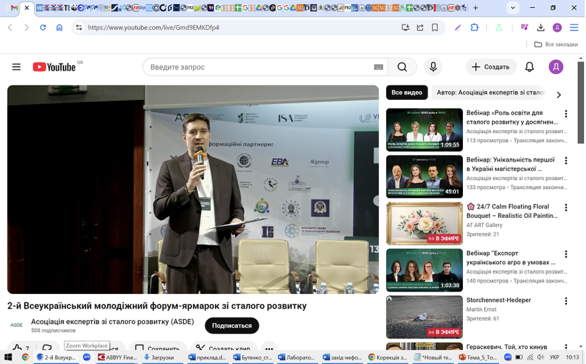This screenshot has width=586, height=364.
Task: Click the 'Подписаться' subscribe button
Action: [x=231, y=326]
